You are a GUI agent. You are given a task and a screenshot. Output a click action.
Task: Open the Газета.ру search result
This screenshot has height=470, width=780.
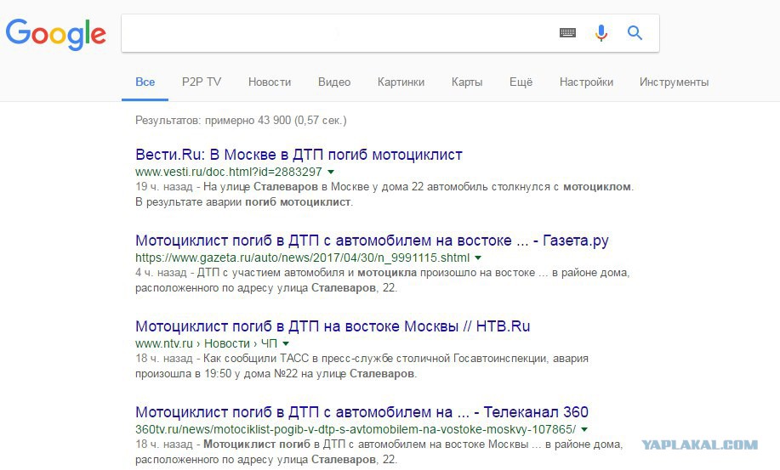372,241
